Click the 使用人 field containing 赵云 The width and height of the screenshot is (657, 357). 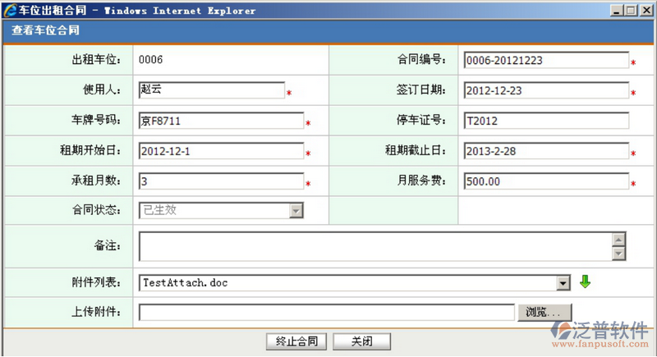pyautogui.click(x=212, y=90)
